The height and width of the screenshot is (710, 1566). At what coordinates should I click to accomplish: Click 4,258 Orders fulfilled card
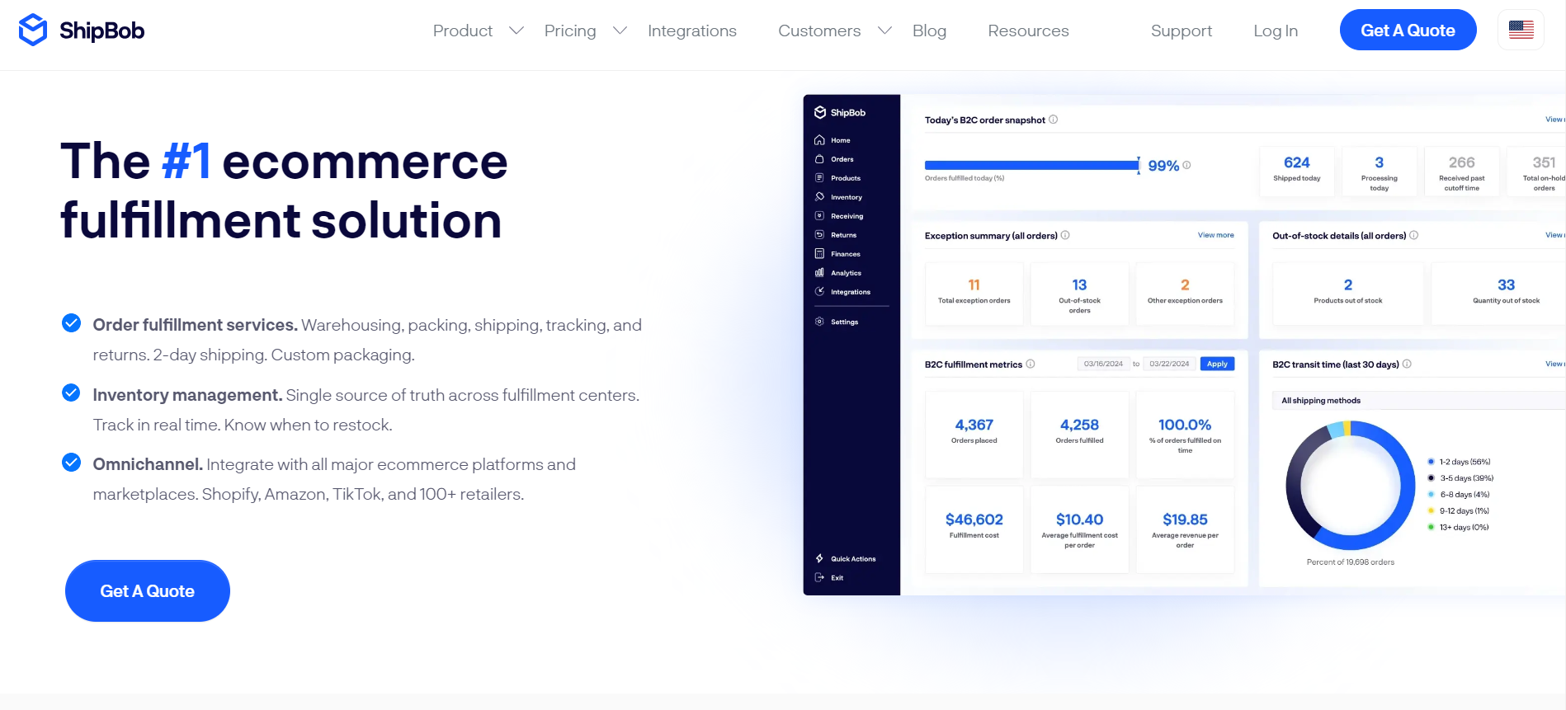tap(1079, 435)
